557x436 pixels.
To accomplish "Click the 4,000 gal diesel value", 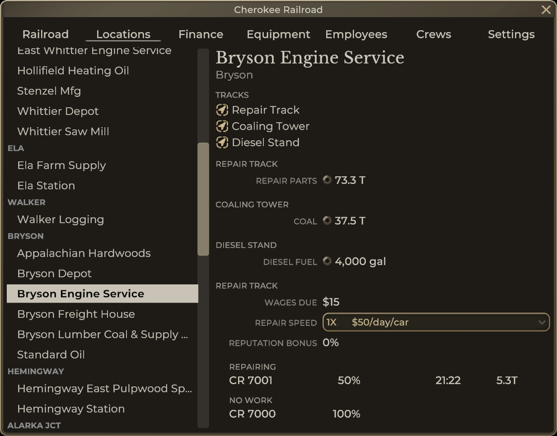I will coord(360,262).
